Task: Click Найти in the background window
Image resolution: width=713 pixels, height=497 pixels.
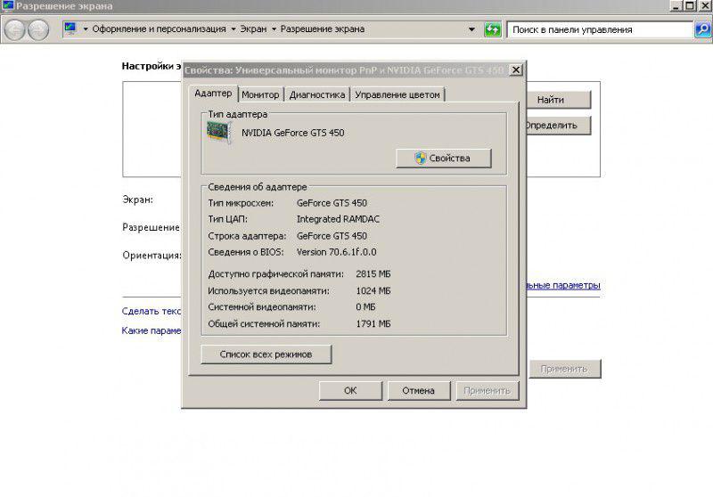Action: pos(559,100)
